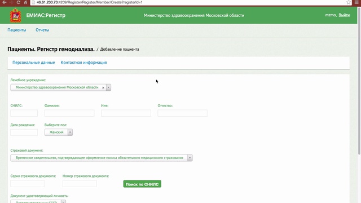Click the Министерство здравоохранения Московской области header text
This screenshot has height=203, width=361.
click(194, 15)
